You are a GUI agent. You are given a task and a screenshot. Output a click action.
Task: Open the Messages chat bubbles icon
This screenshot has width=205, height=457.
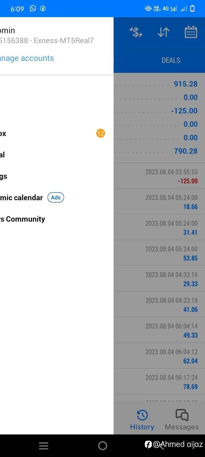[x=182, y=415]
